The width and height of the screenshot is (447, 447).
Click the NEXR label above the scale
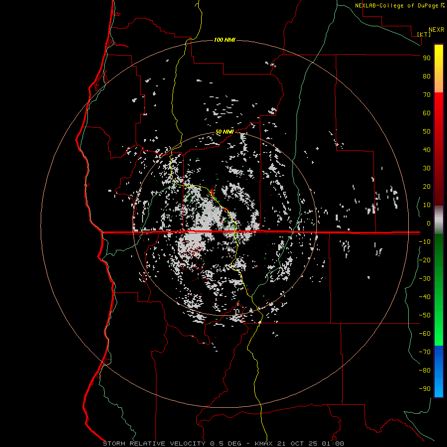(x=436, y=30)
